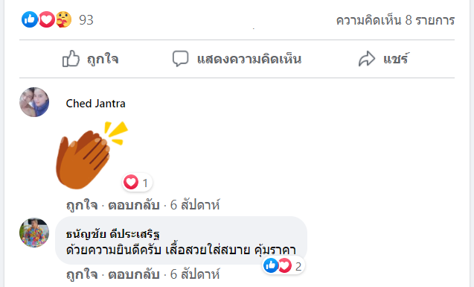474x287 pixels.
Task: Like the post with the ถูกใจ button
Action: (90, 59)
